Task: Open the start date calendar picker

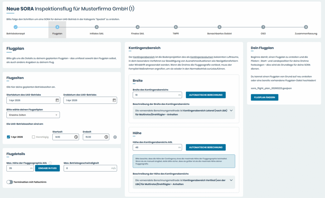Action: click(57, 100)
